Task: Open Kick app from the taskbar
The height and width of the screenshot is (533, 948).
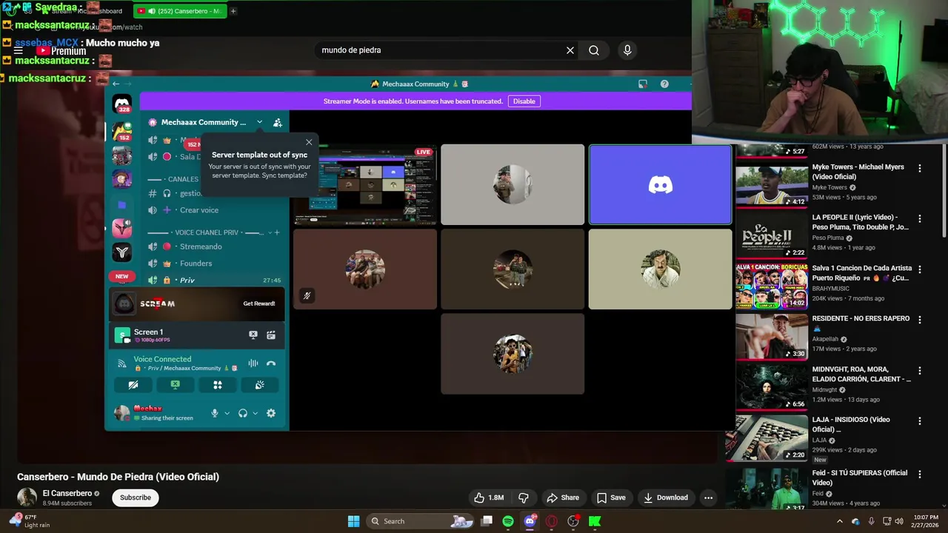Action: [595, 521]
